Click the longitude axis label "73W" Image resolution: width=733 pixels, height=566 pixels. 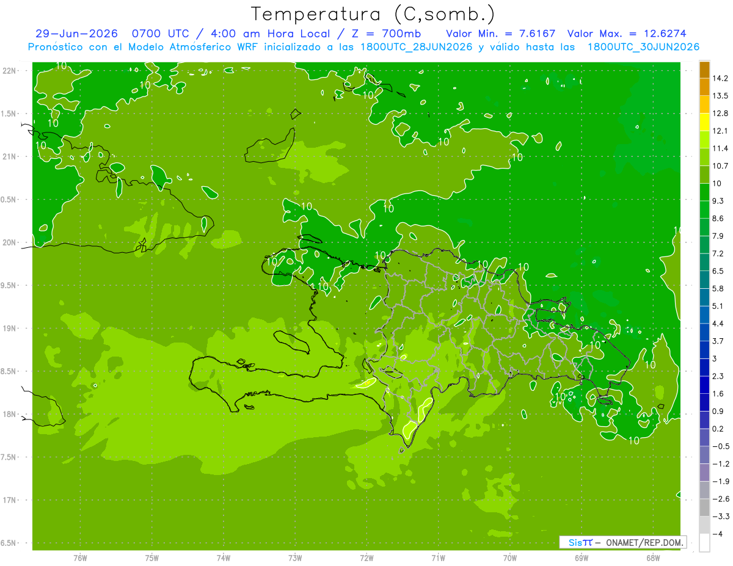(295, 558)
